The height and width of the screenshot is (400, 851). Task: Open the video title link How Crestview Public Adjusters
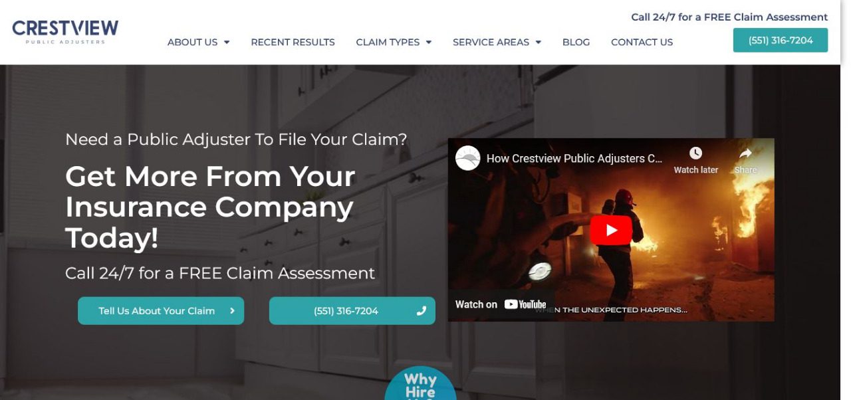[x=574, y=158]
